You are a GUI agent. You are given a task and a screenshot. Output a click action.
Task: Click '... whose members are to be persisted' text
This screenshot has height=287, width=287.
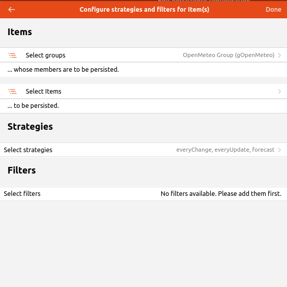pos(63,70)
